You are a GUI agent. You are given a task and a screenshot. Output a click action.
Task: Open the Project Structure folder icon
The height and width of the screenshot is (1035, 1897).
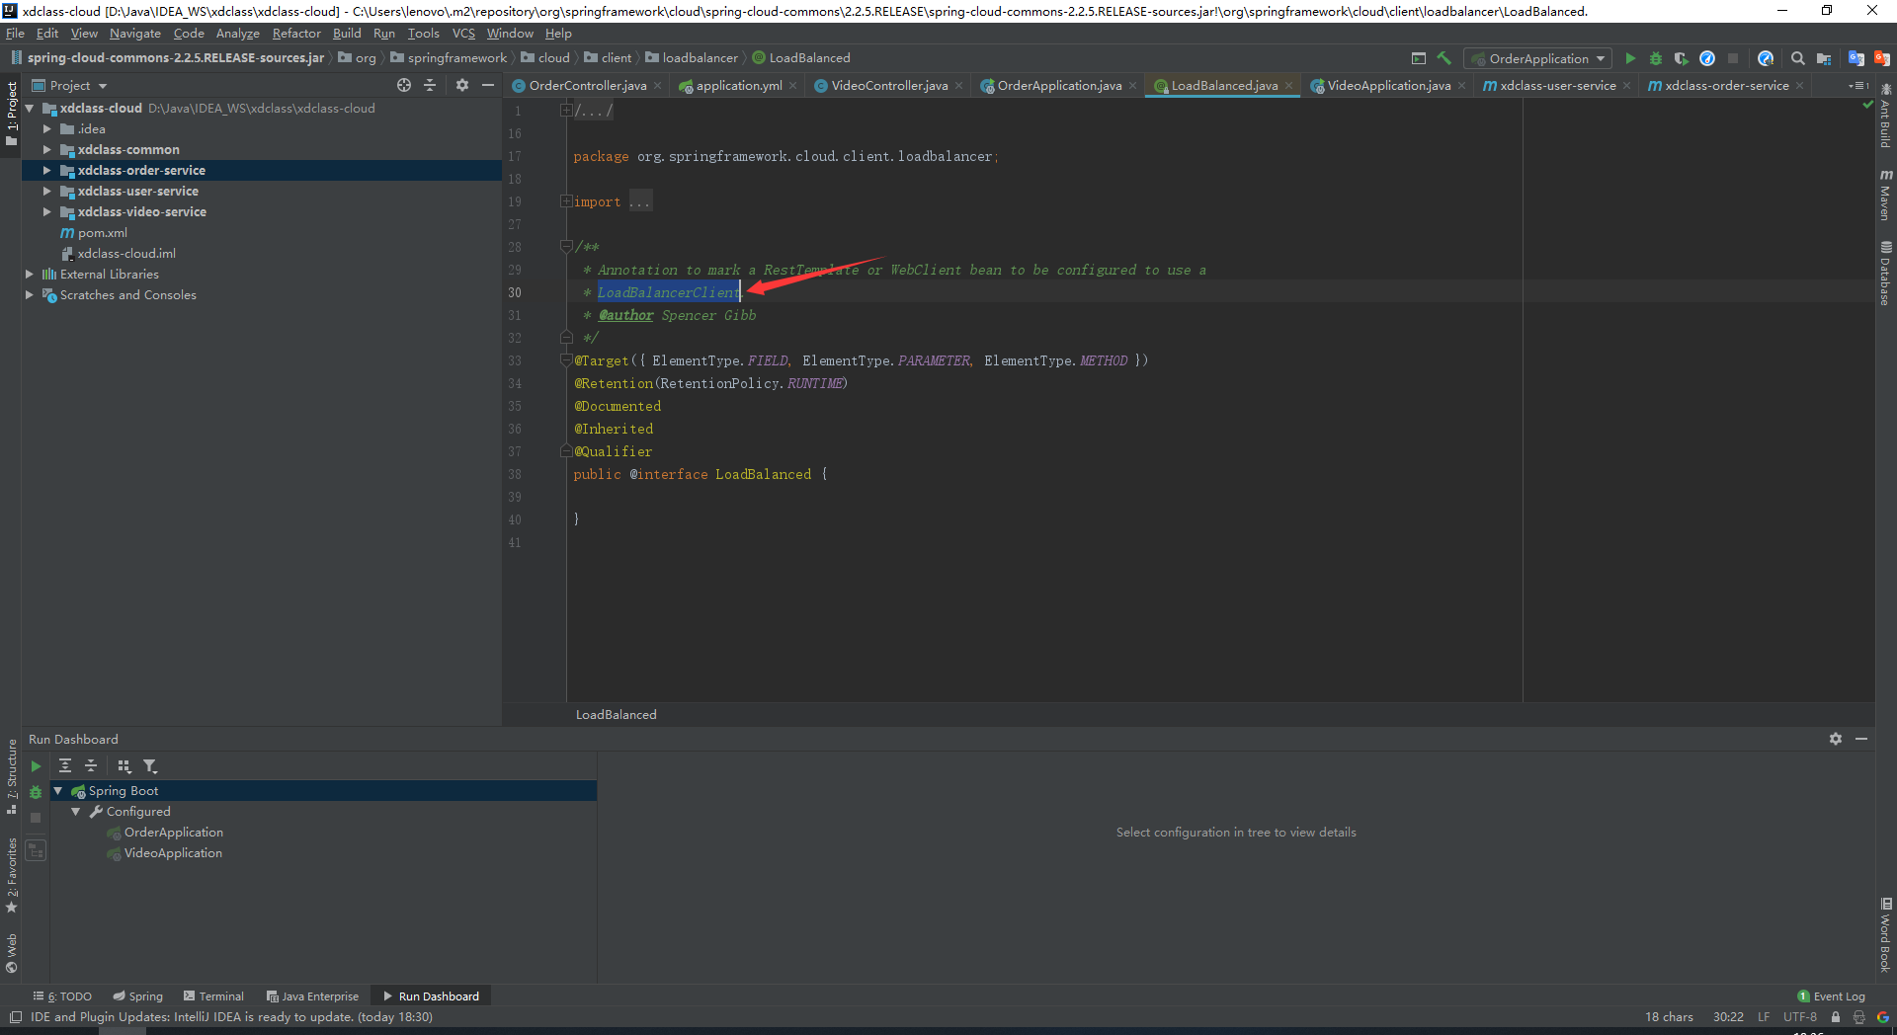[x=1824, y=58]
